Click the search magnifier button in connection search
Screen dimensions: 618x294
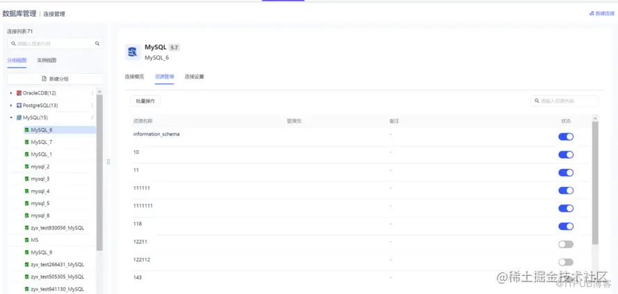(x=97, y=43)
